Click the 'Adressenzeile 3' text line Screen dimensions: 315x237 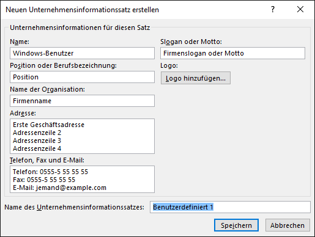point(37,140)
